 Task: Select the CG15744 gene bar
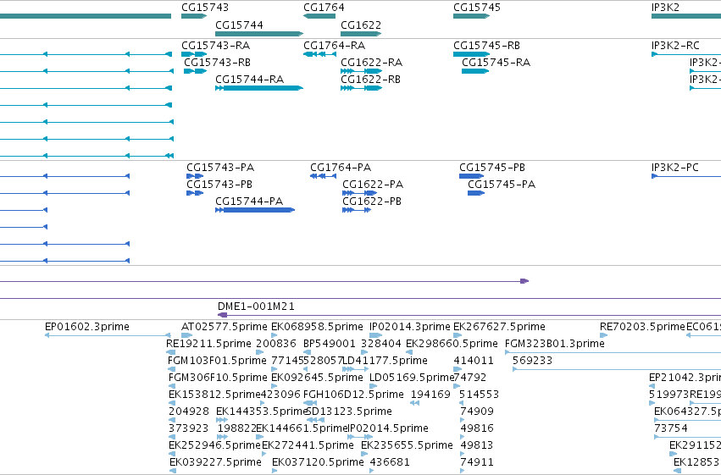click(x=259, y=34)
